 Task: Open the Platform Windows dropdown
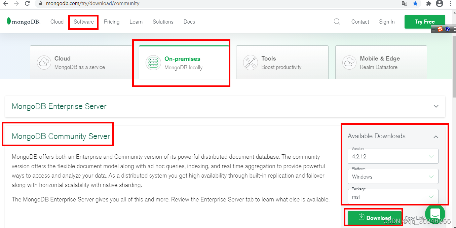coord(393,177)
